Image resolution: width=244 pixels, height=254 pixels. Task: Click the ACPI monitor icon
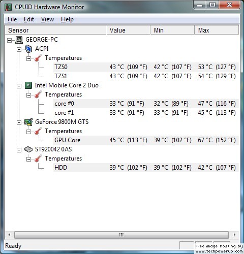[28, 49]
